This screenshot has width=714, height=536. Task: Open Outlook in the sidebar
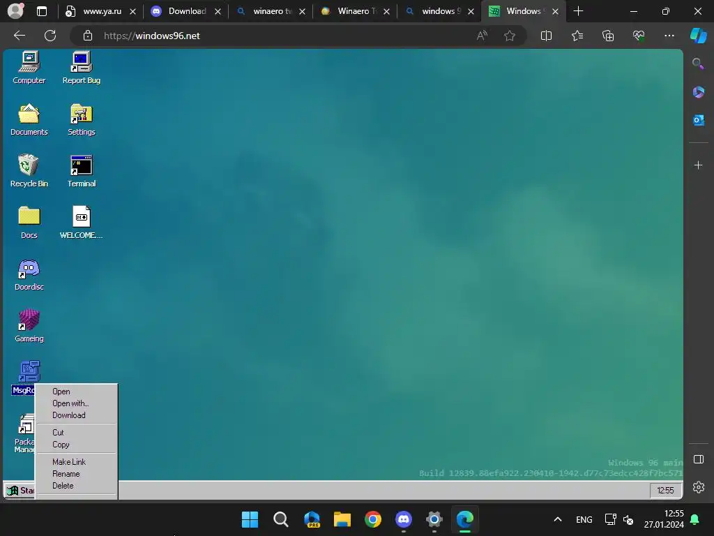[x=698, y=120]
